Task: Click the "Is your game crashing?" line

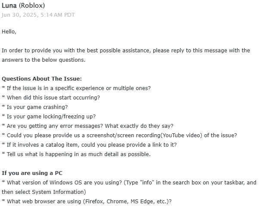Action: [x=35, y=107]
